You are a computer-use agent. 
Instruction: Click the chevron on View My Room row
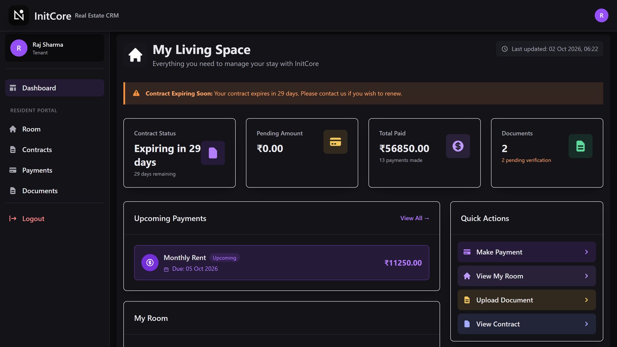click(587, 276)
